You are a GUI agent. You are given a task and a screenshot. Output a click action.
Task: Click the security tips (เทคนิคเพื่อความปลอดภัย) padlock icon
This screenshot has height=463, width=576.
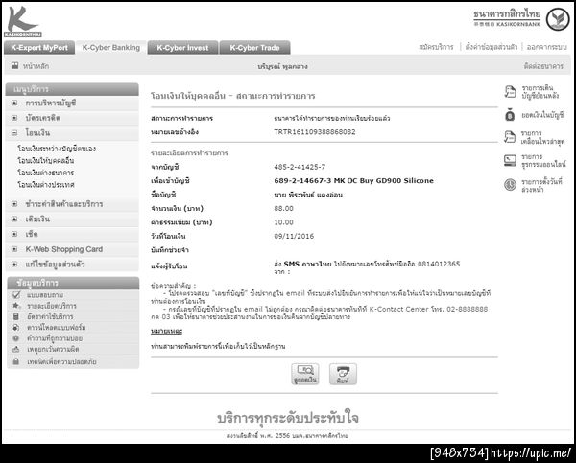coord(15,361)
